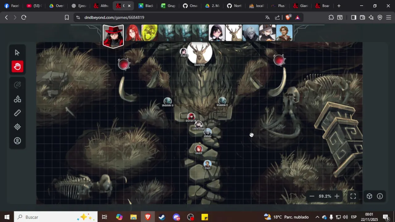Switch to the Black tab
The height and width of the screenshot is (222, 395).
coord(146,6)
